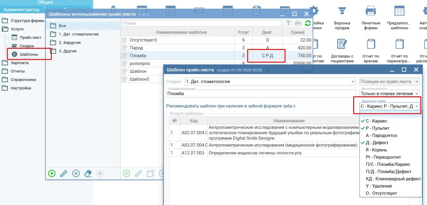Click the eraser icon under folder list
This screenshot has height=205, width=427.
click(88, 173)
